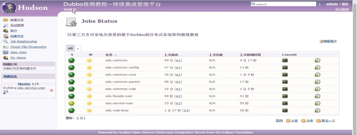Click the 最后一次 RSS feed icon
The image size is (357, 135).
click(x=318, y=121)
